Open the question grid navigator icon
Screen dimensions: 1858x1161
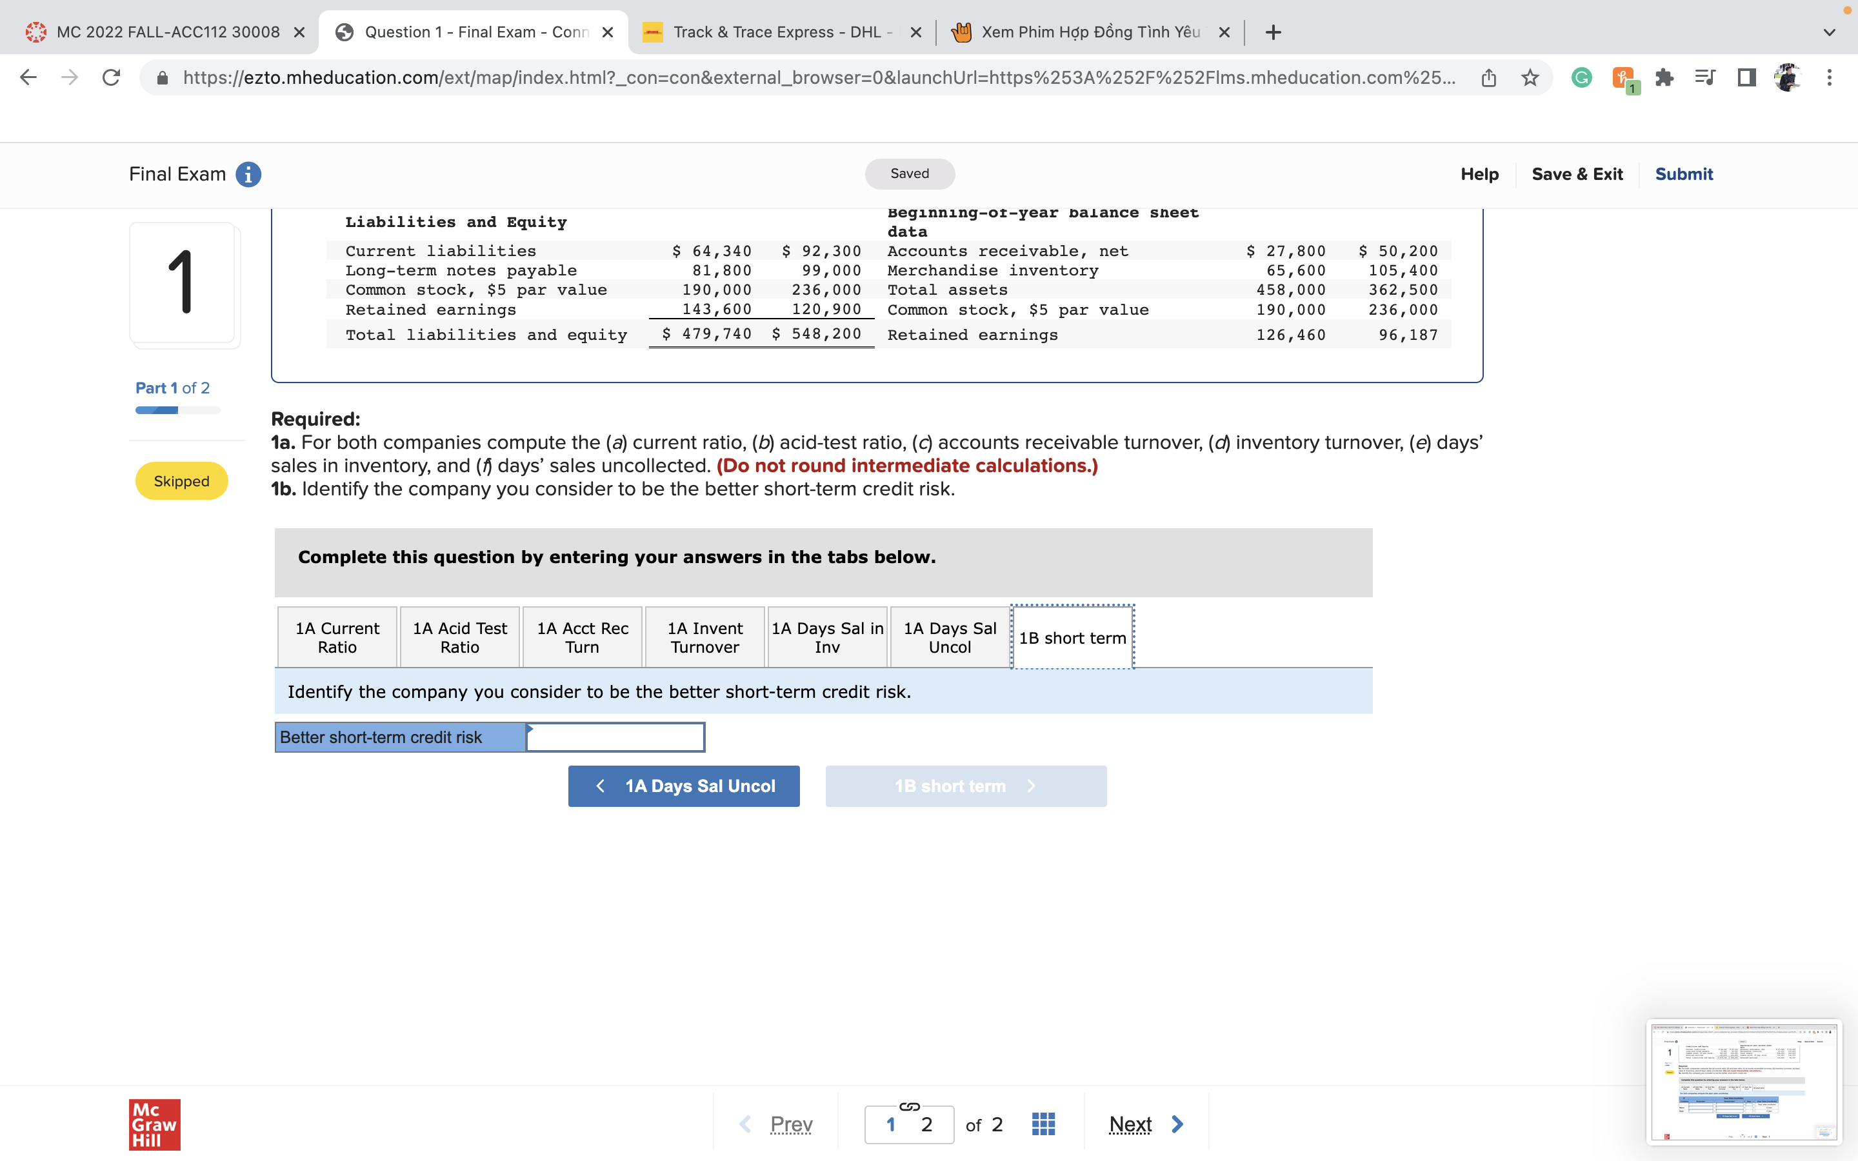point(1043,1124)
